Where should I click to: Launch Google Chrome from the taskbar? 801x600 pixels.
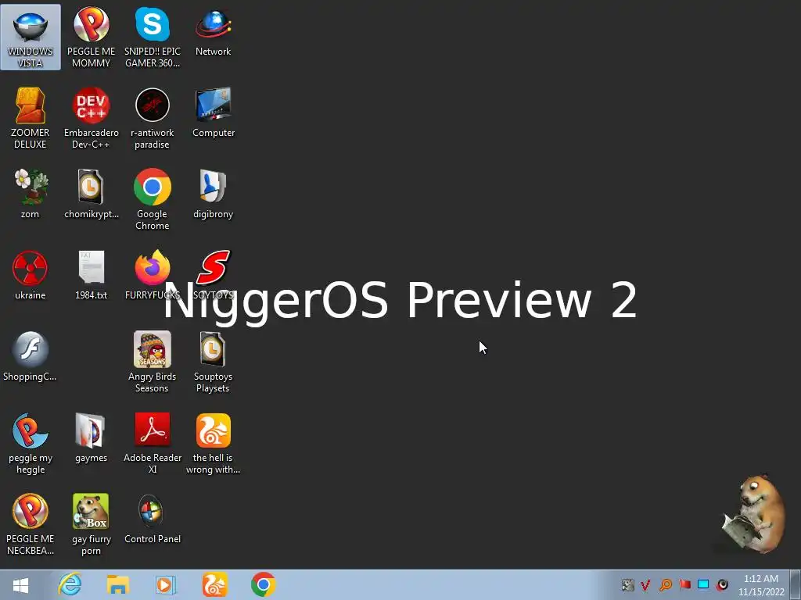[x=263, y=584]
